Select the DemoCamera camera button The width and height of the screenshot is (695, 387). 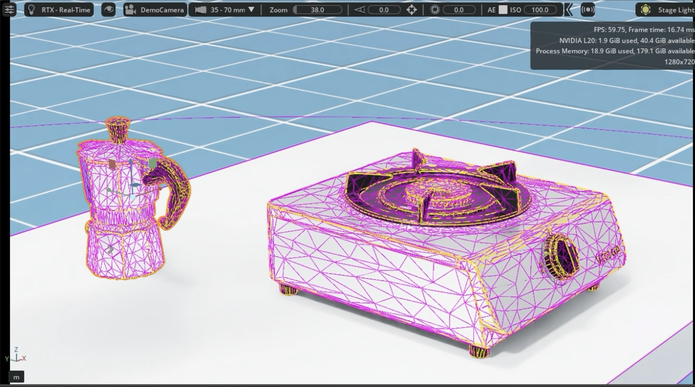click(155, 9)
